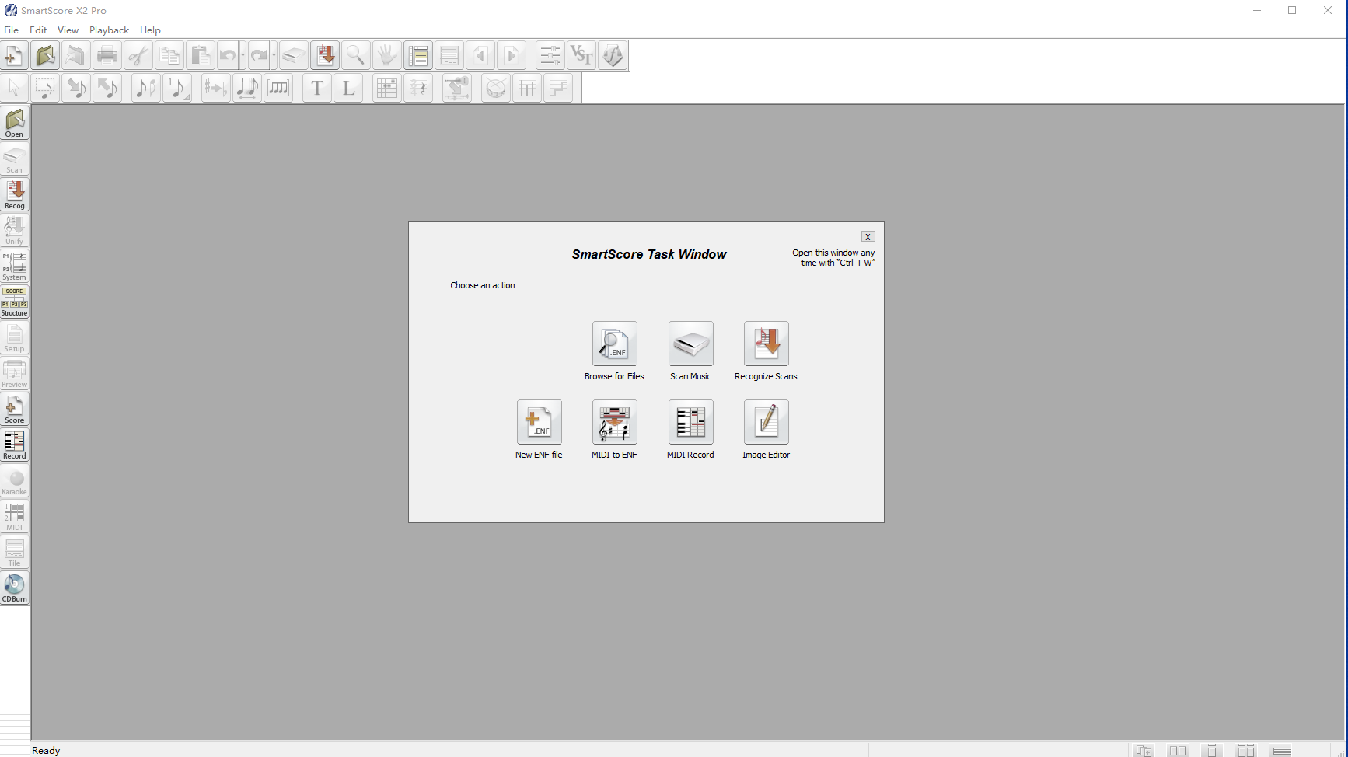Click the scanner icon in the top toolbar
Image resolution: width=1348 pixels, height=757 pixels.
294,55
